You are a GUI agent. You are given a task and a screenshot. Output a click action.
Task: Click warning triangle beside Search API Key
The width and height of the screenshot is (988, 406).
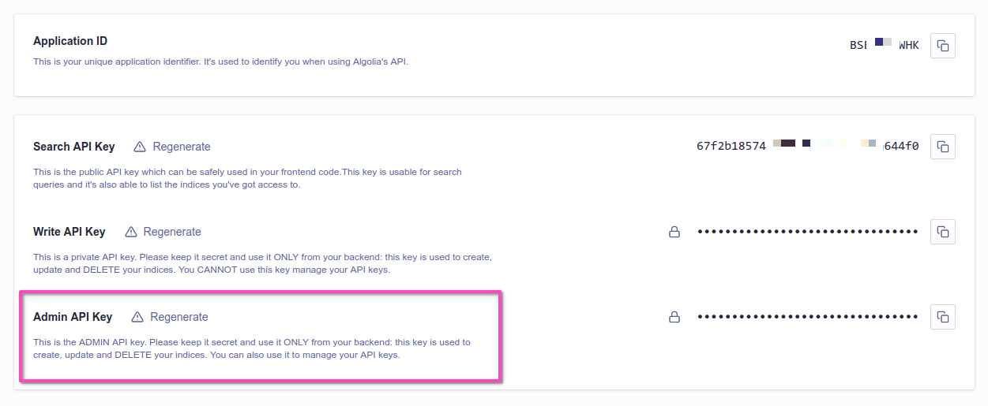pyautogui.click(x=140, y=147)
